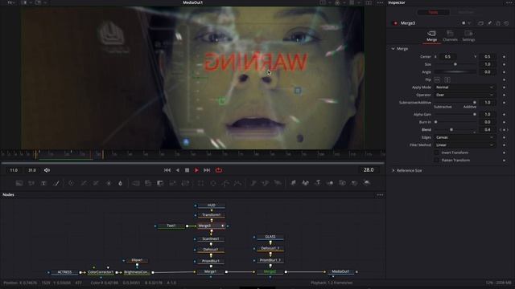Switch to the Inspector Tools tab
The height and width of the screenshot is (289, 515).
pyautogui.click(x=433, y=12)
